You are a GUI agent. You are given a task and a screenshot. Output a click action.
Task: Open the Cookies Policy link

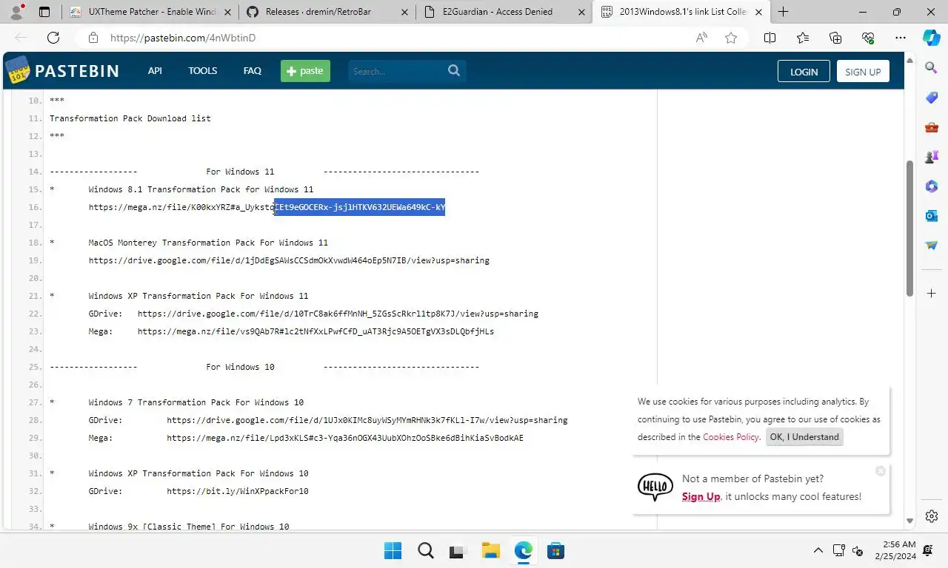click(x=731, y=437)
